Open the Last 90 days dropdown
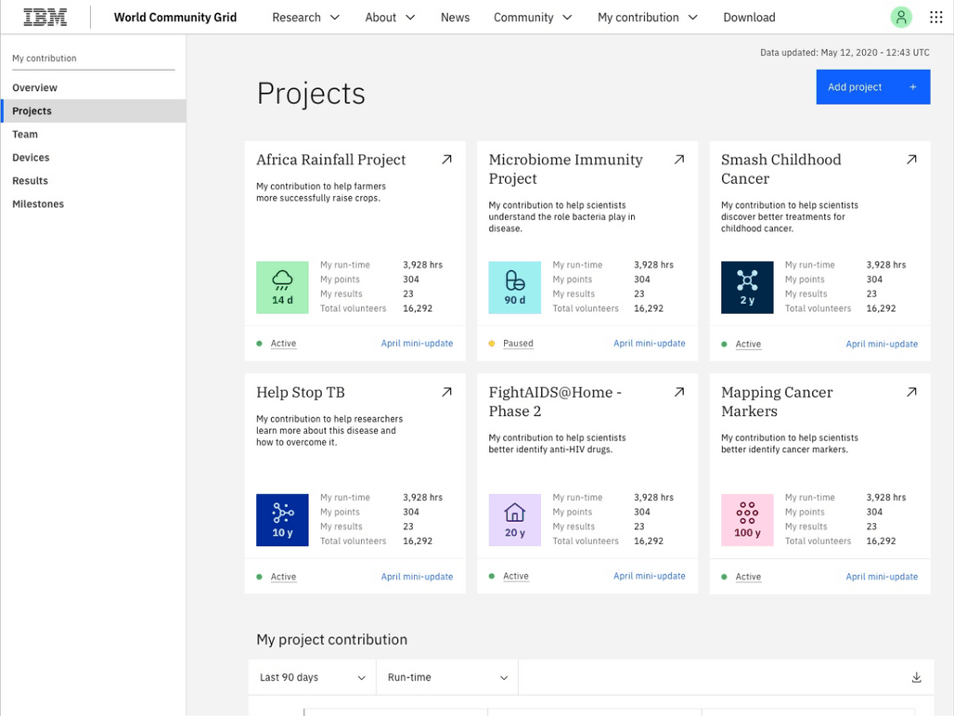The width and height of the screenshot is (954, 716). tap(313, 678)
